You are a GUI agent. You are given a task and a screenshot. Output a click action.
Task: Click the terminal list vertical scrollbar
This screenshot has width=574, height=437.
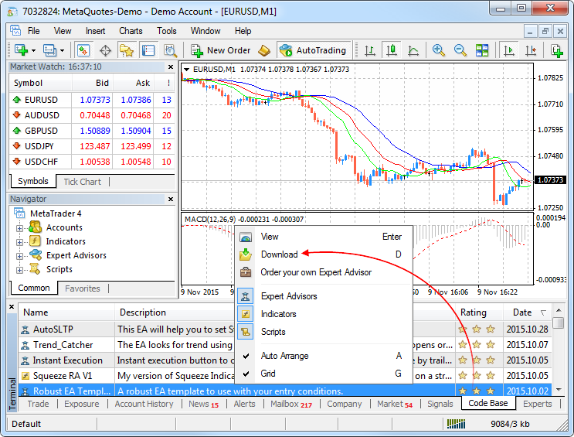(559, 356)
